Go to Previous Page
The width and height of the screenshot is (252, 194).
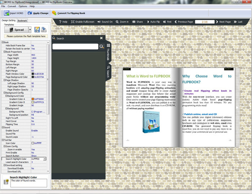(x=184, y=22)
